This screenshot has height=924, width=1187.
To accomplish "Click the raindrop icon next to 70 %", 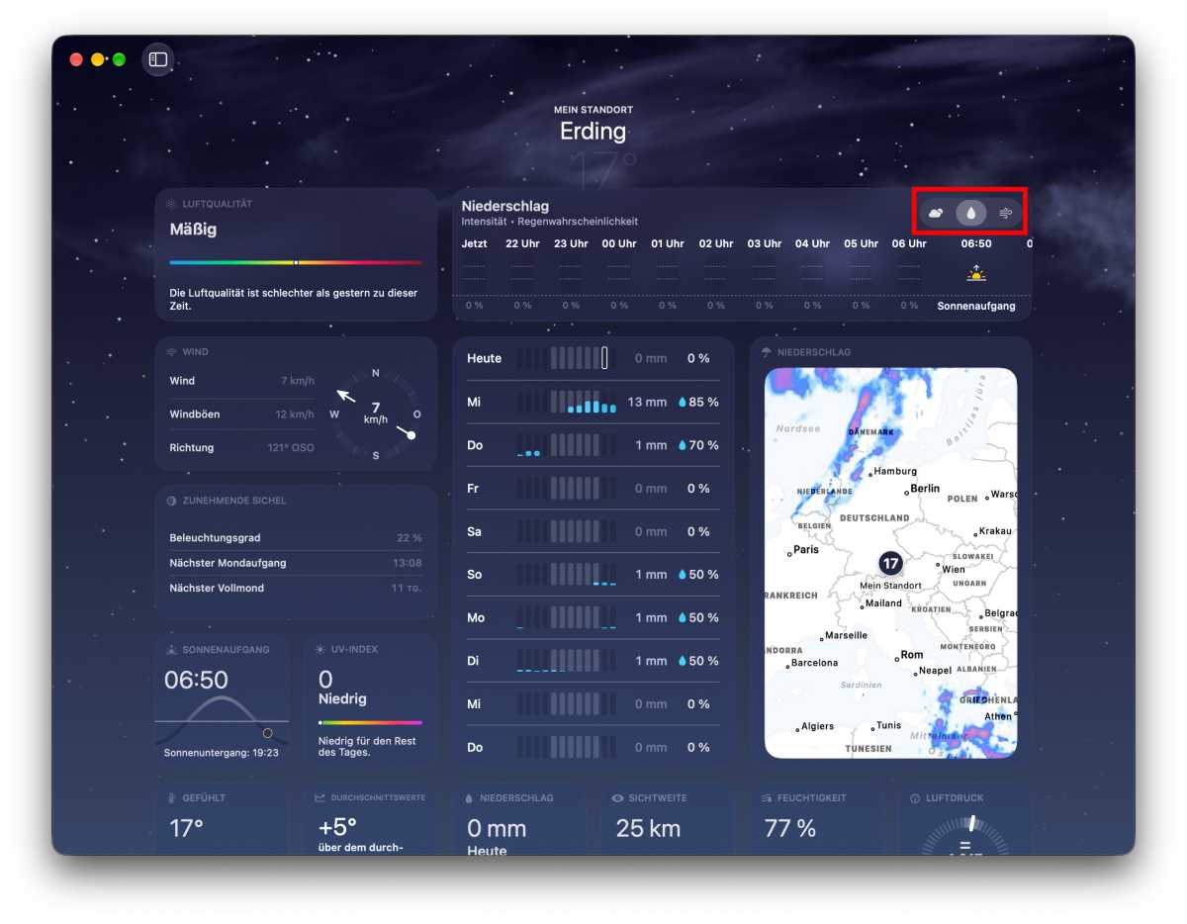I will [x=682, y=445].
